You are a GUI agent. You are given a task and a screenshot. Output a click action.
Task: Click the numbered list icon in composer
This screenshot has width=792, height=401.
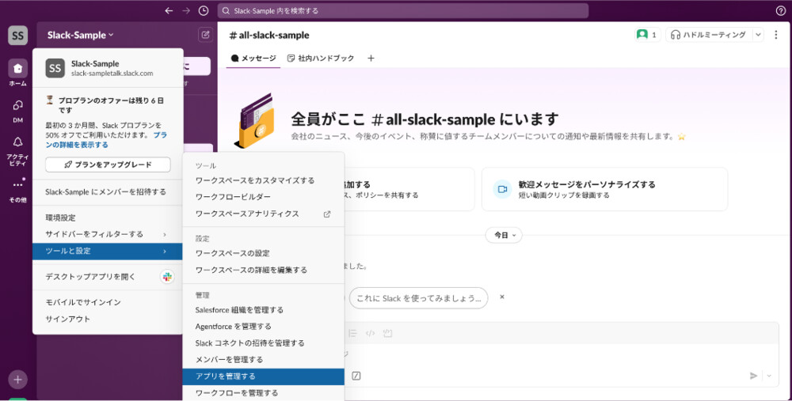[352, 334]
